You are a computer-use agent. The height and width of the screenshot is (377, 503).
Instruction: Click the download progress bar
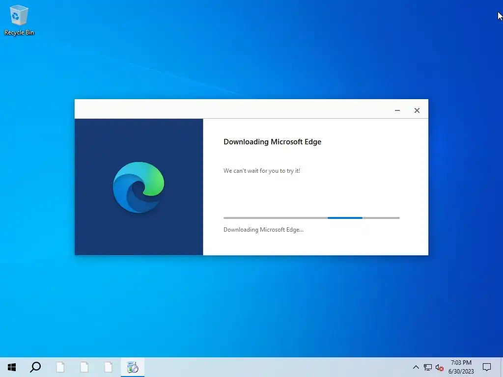(311, 217)
